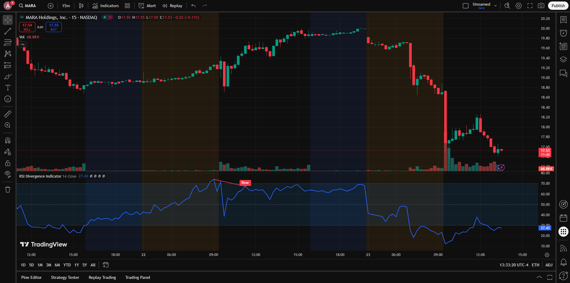Open the go to date calendar
The image size is (570, 283).
point(105,264)
